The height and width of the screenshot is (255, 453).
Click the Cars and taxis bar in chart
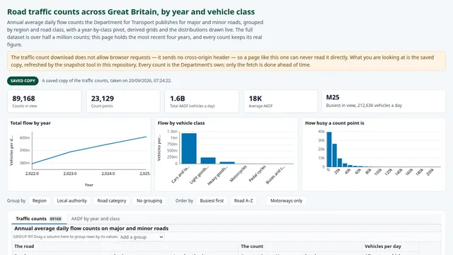(189, 149)
